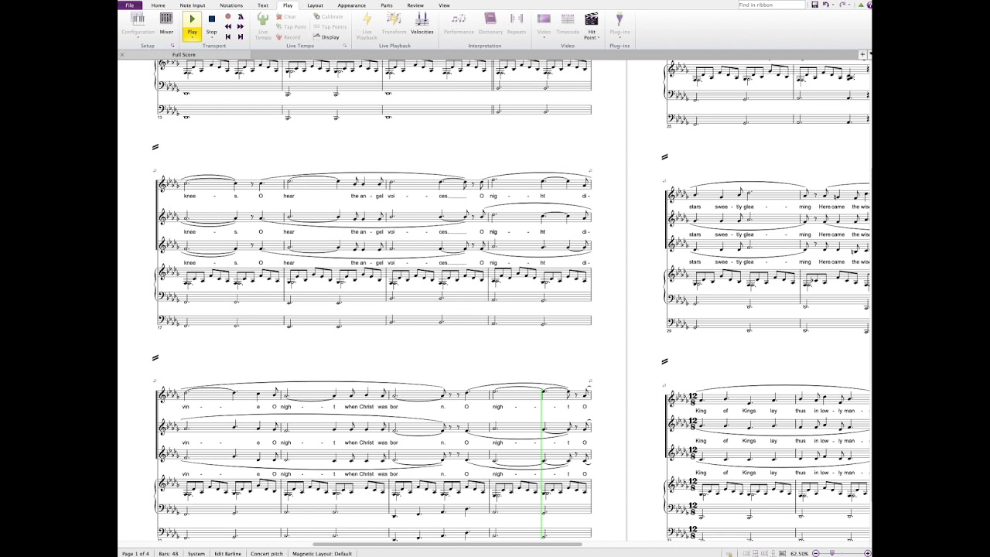This screenshot has height=557, width=990.
Task: Click Calibrate in Live Tempo group
Action: (x=328, y=16)
